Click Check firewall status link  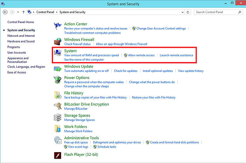coord(77,44)
